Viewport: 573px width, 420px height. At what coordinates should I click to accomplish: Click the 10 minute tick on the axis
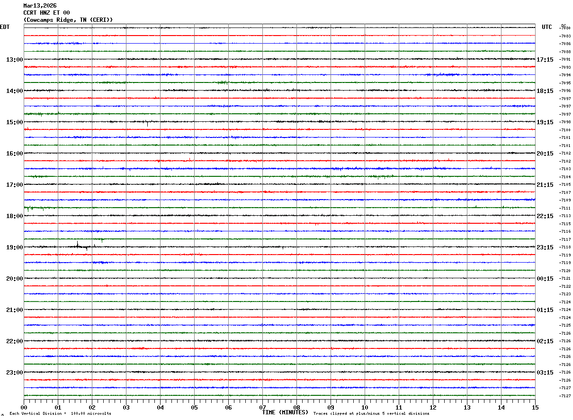(x=365, y=407)
